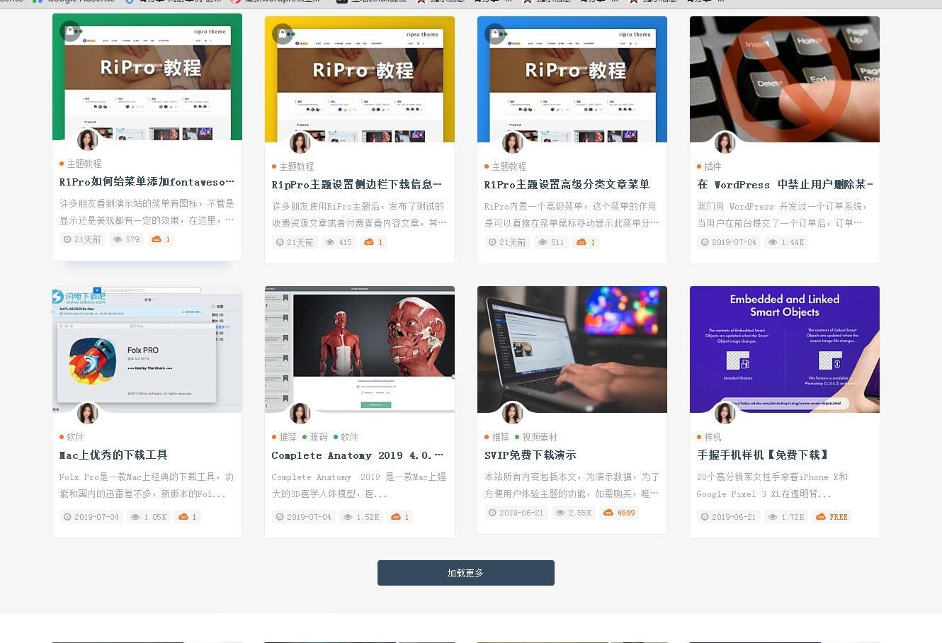This screenshot has height=643, width=942.
Task: Click the coin price icon on the 侧边栏下载信息 card
Action: 369,242
